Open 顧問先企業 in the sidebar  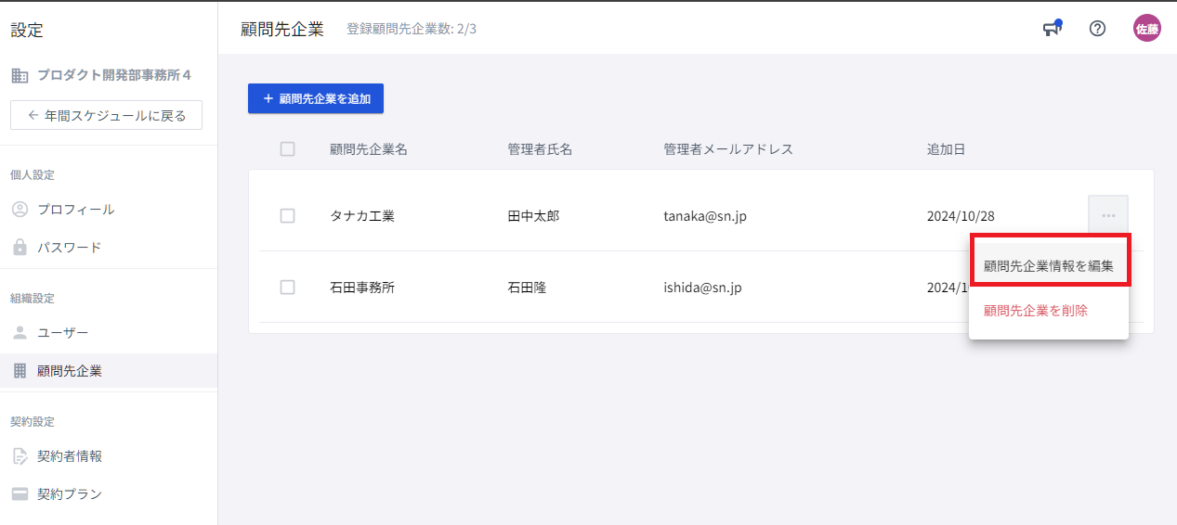[x=70, y=371]
